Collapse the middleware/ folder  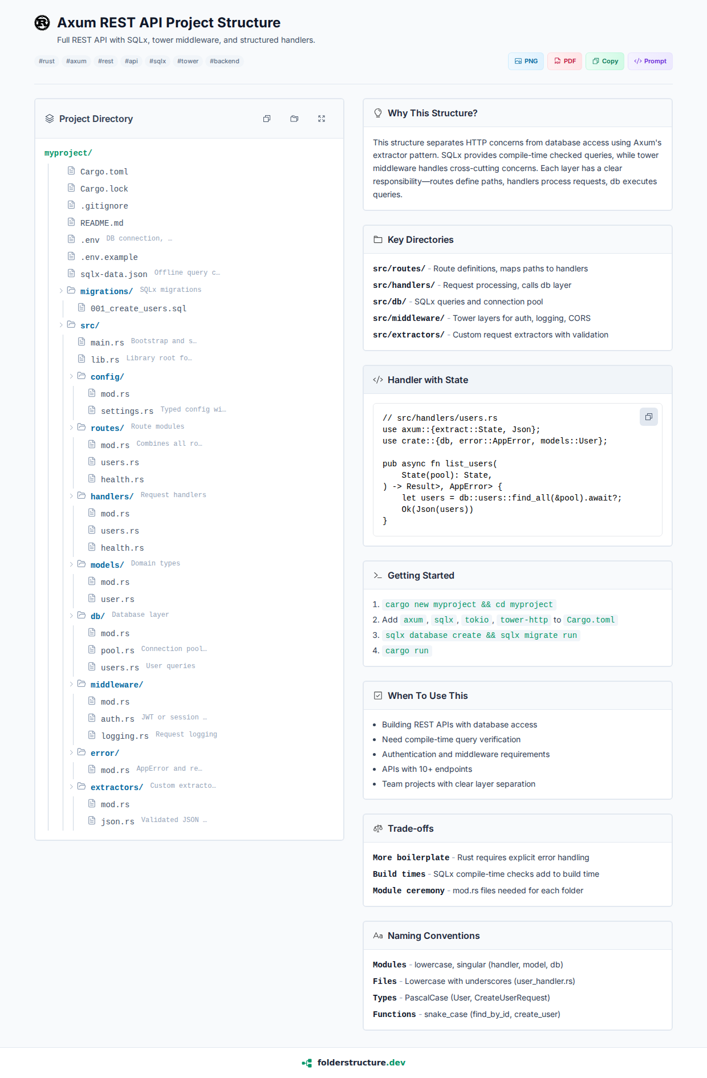tap(71, 684)
